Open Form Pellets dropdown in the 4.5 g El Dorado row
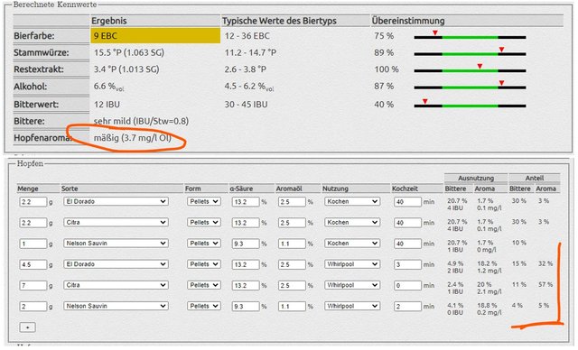This screenshot has width=578, height=350. pos(204,264)
